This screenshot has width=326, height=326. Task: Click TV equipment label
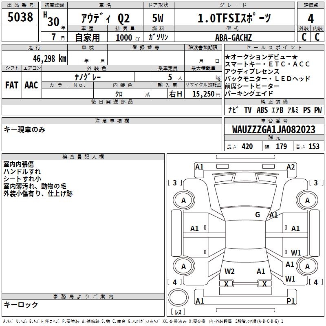248,110
